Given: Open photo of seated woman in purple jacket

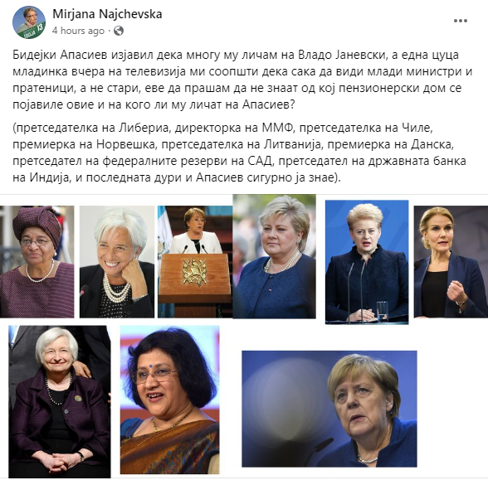Looking at the screenshot, I should (60, 401).
